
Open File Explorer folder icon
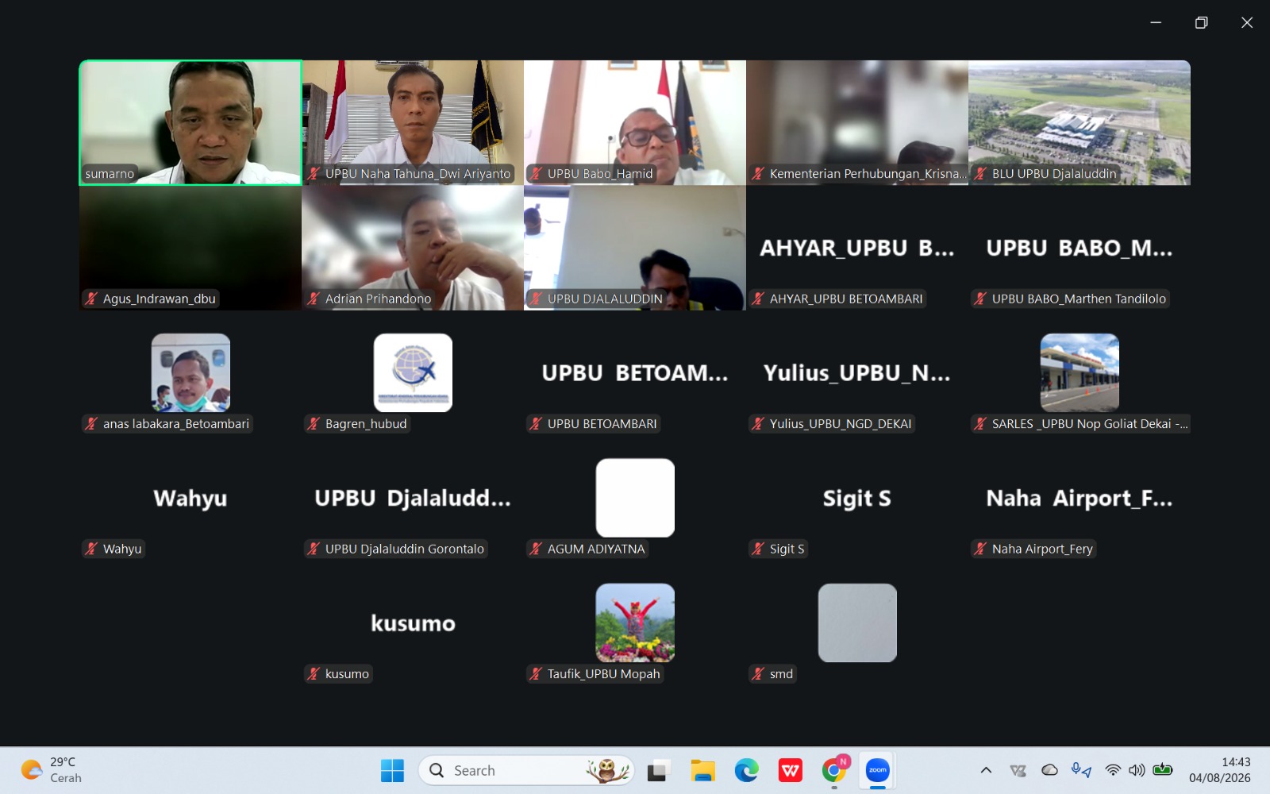[702, 770]
